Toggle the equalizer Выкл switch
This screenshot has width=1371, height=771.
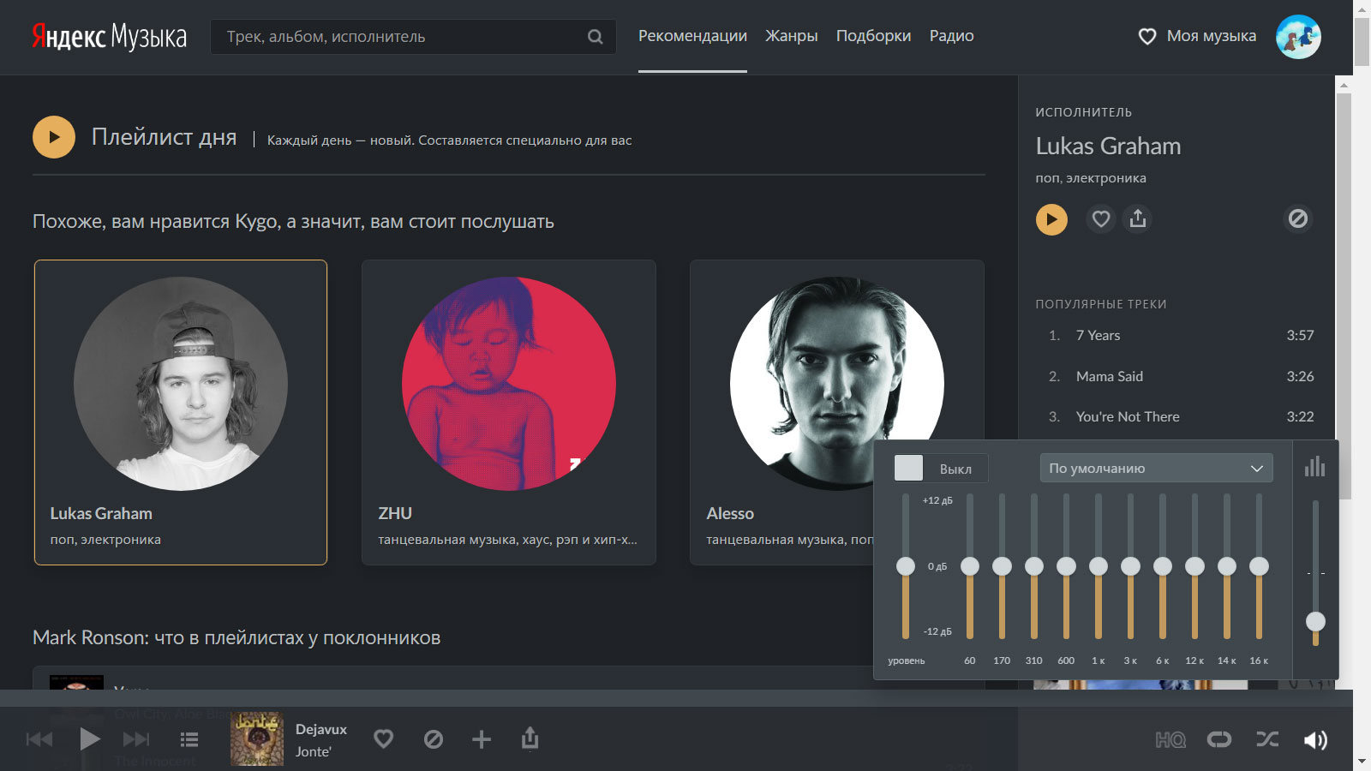[x=941, y=469]
